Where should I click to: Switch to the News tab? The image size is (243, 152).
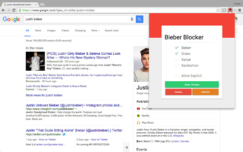point(38,30)
